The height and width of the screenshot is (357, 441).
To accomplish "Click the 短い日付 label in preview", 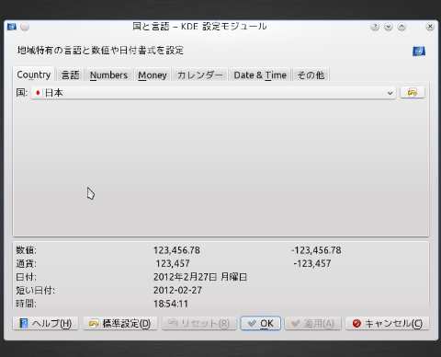I will [x=36, y=290].
